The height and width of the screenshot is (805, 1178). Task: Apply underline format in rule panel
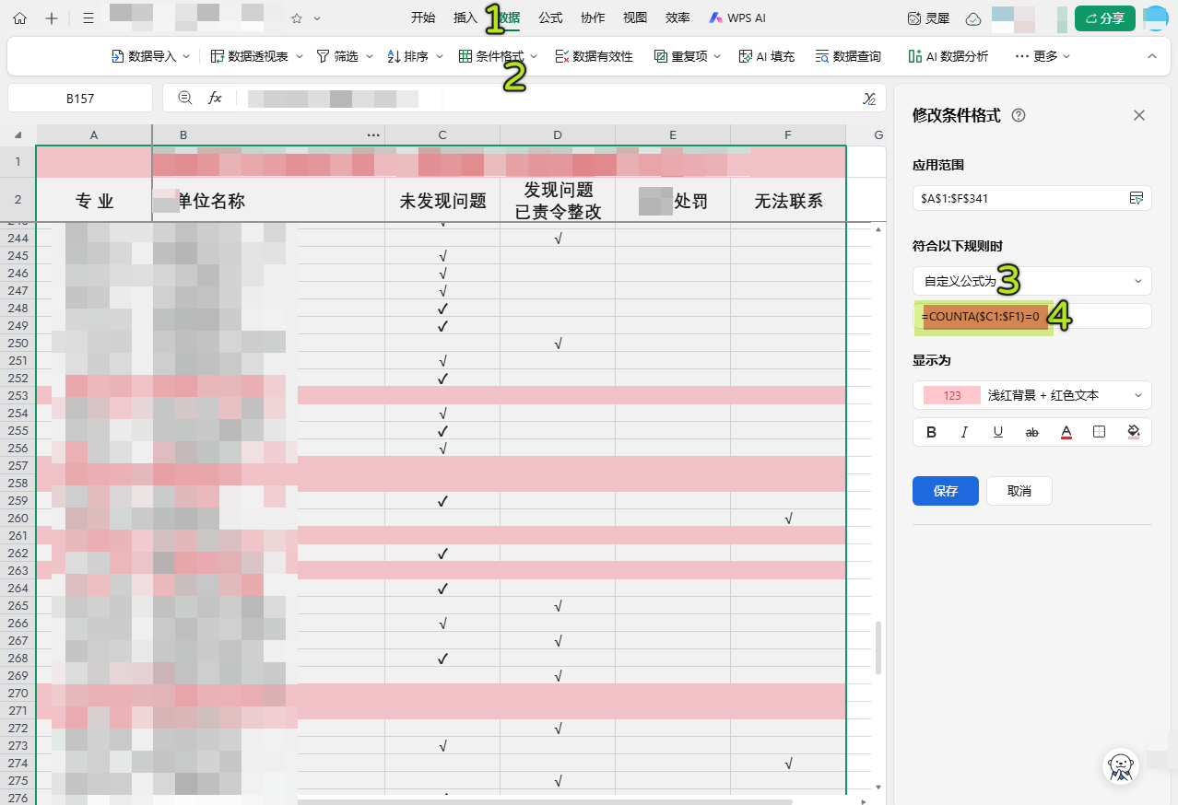(998, 432)
